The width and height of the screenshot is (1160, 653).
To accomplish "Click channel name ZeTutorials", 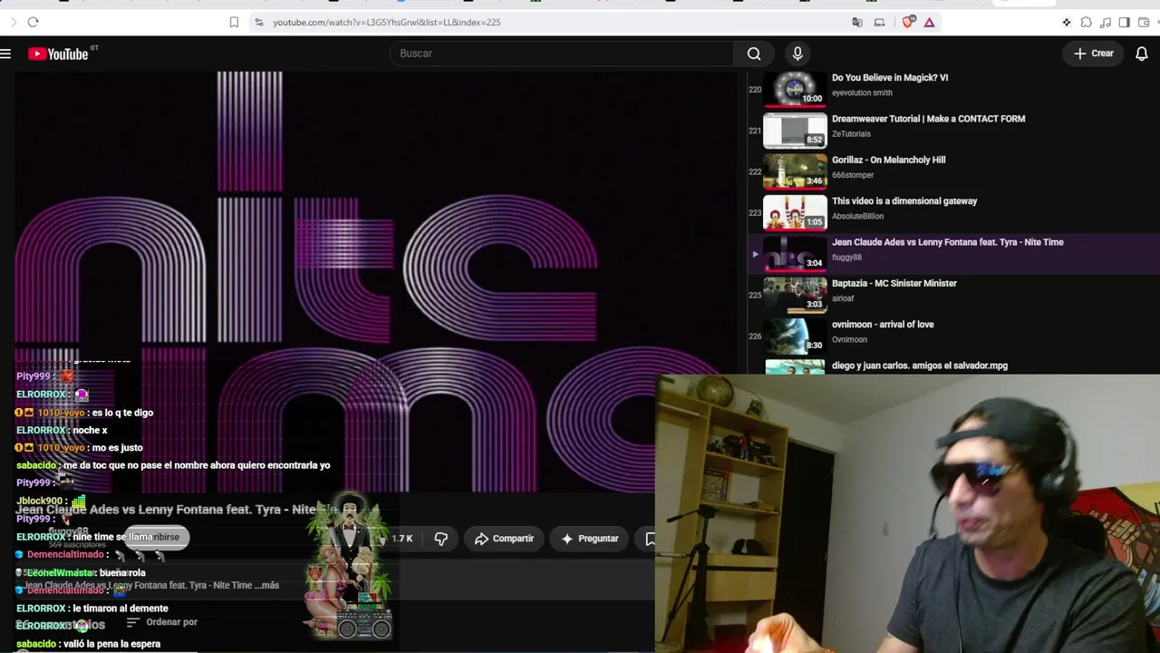I will (851, 134).
